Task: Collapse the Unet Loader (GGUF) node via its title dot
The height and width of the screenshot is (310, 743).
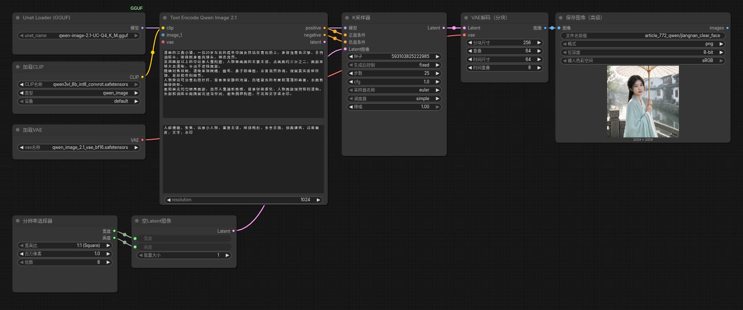Action: [17, 17]
